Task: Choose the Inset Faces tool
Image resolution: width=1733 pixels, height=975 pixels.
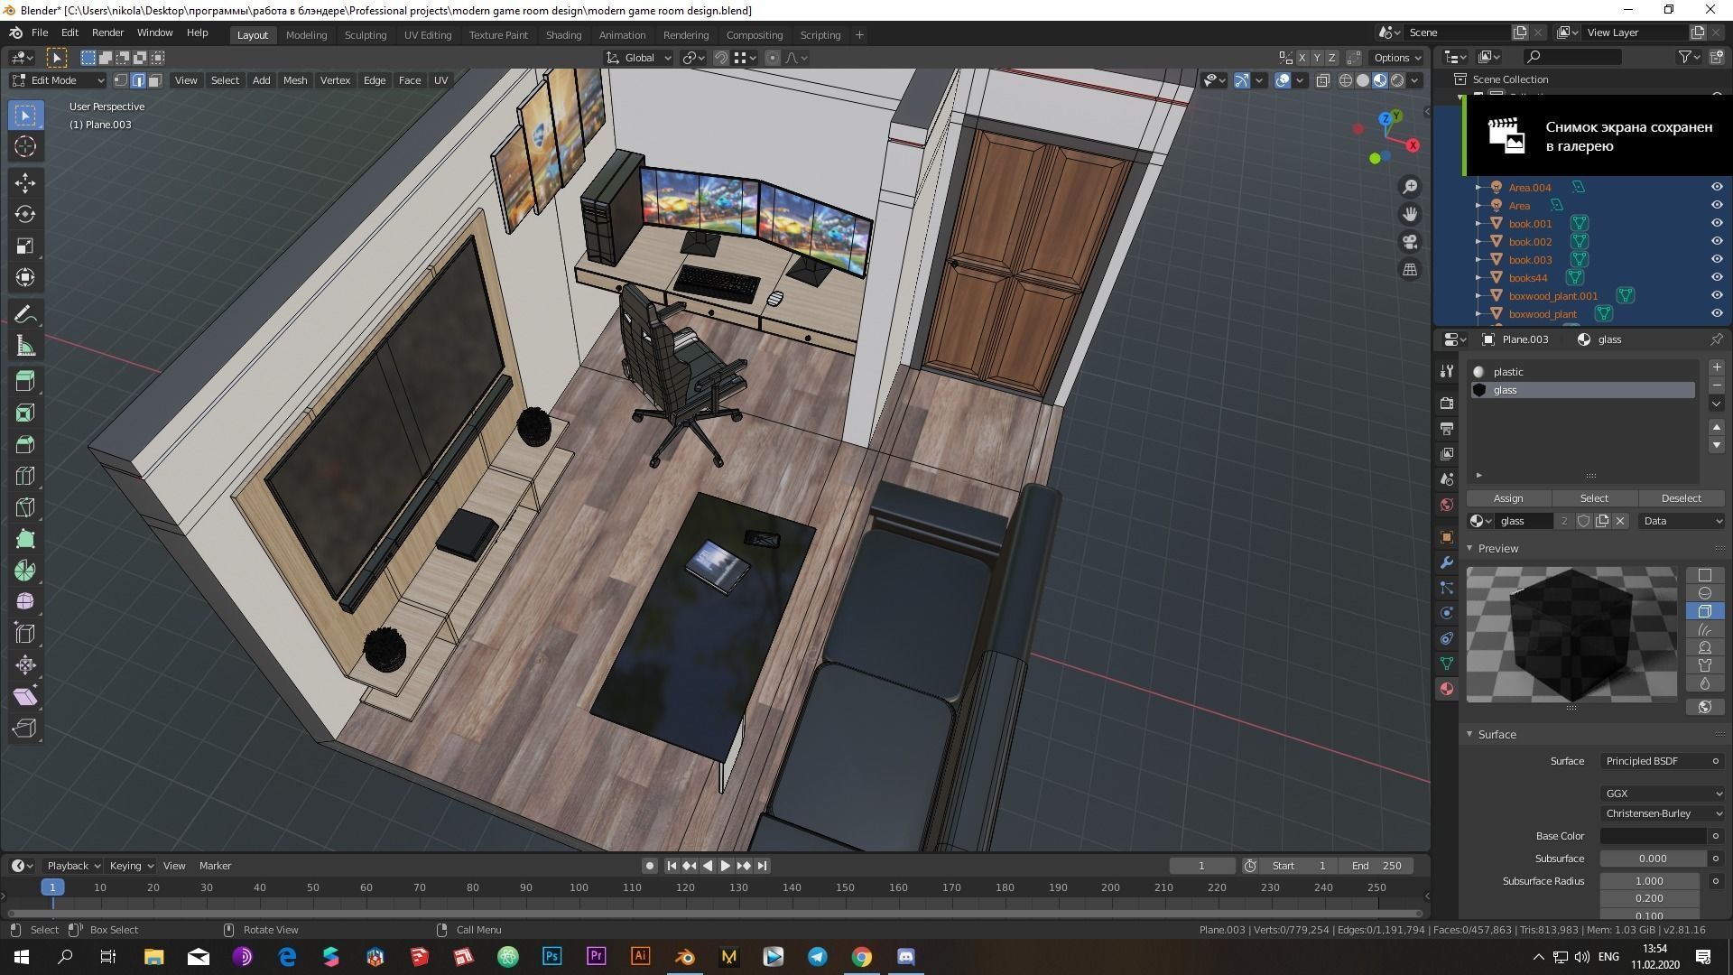Action: click(25, 413)
